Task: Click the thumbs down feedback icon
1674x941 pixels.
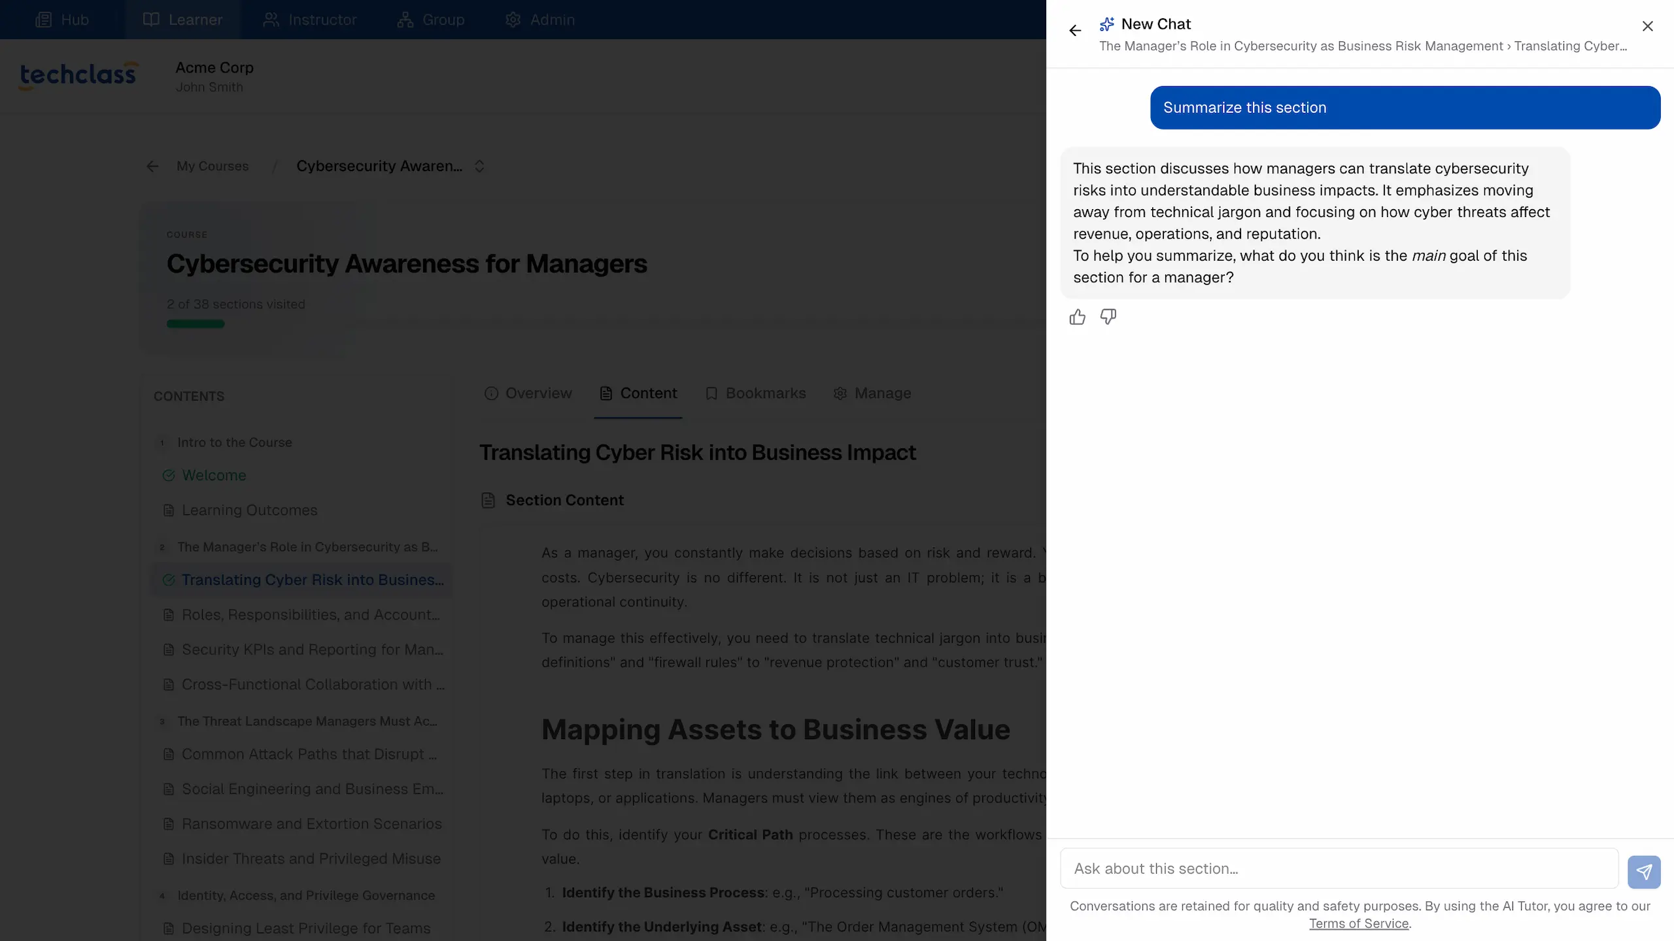Action: point(1108,317)
